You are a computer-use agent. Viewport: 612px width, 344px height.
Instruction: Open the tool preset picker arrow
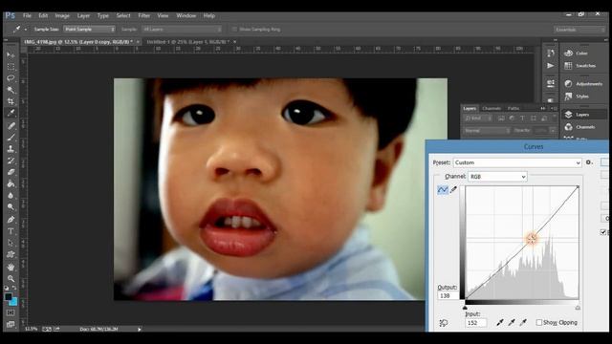click(x=26, y=30)
